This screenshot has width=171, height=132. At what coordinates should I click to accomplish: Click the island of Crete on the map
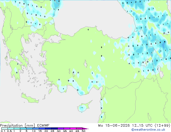30,99
